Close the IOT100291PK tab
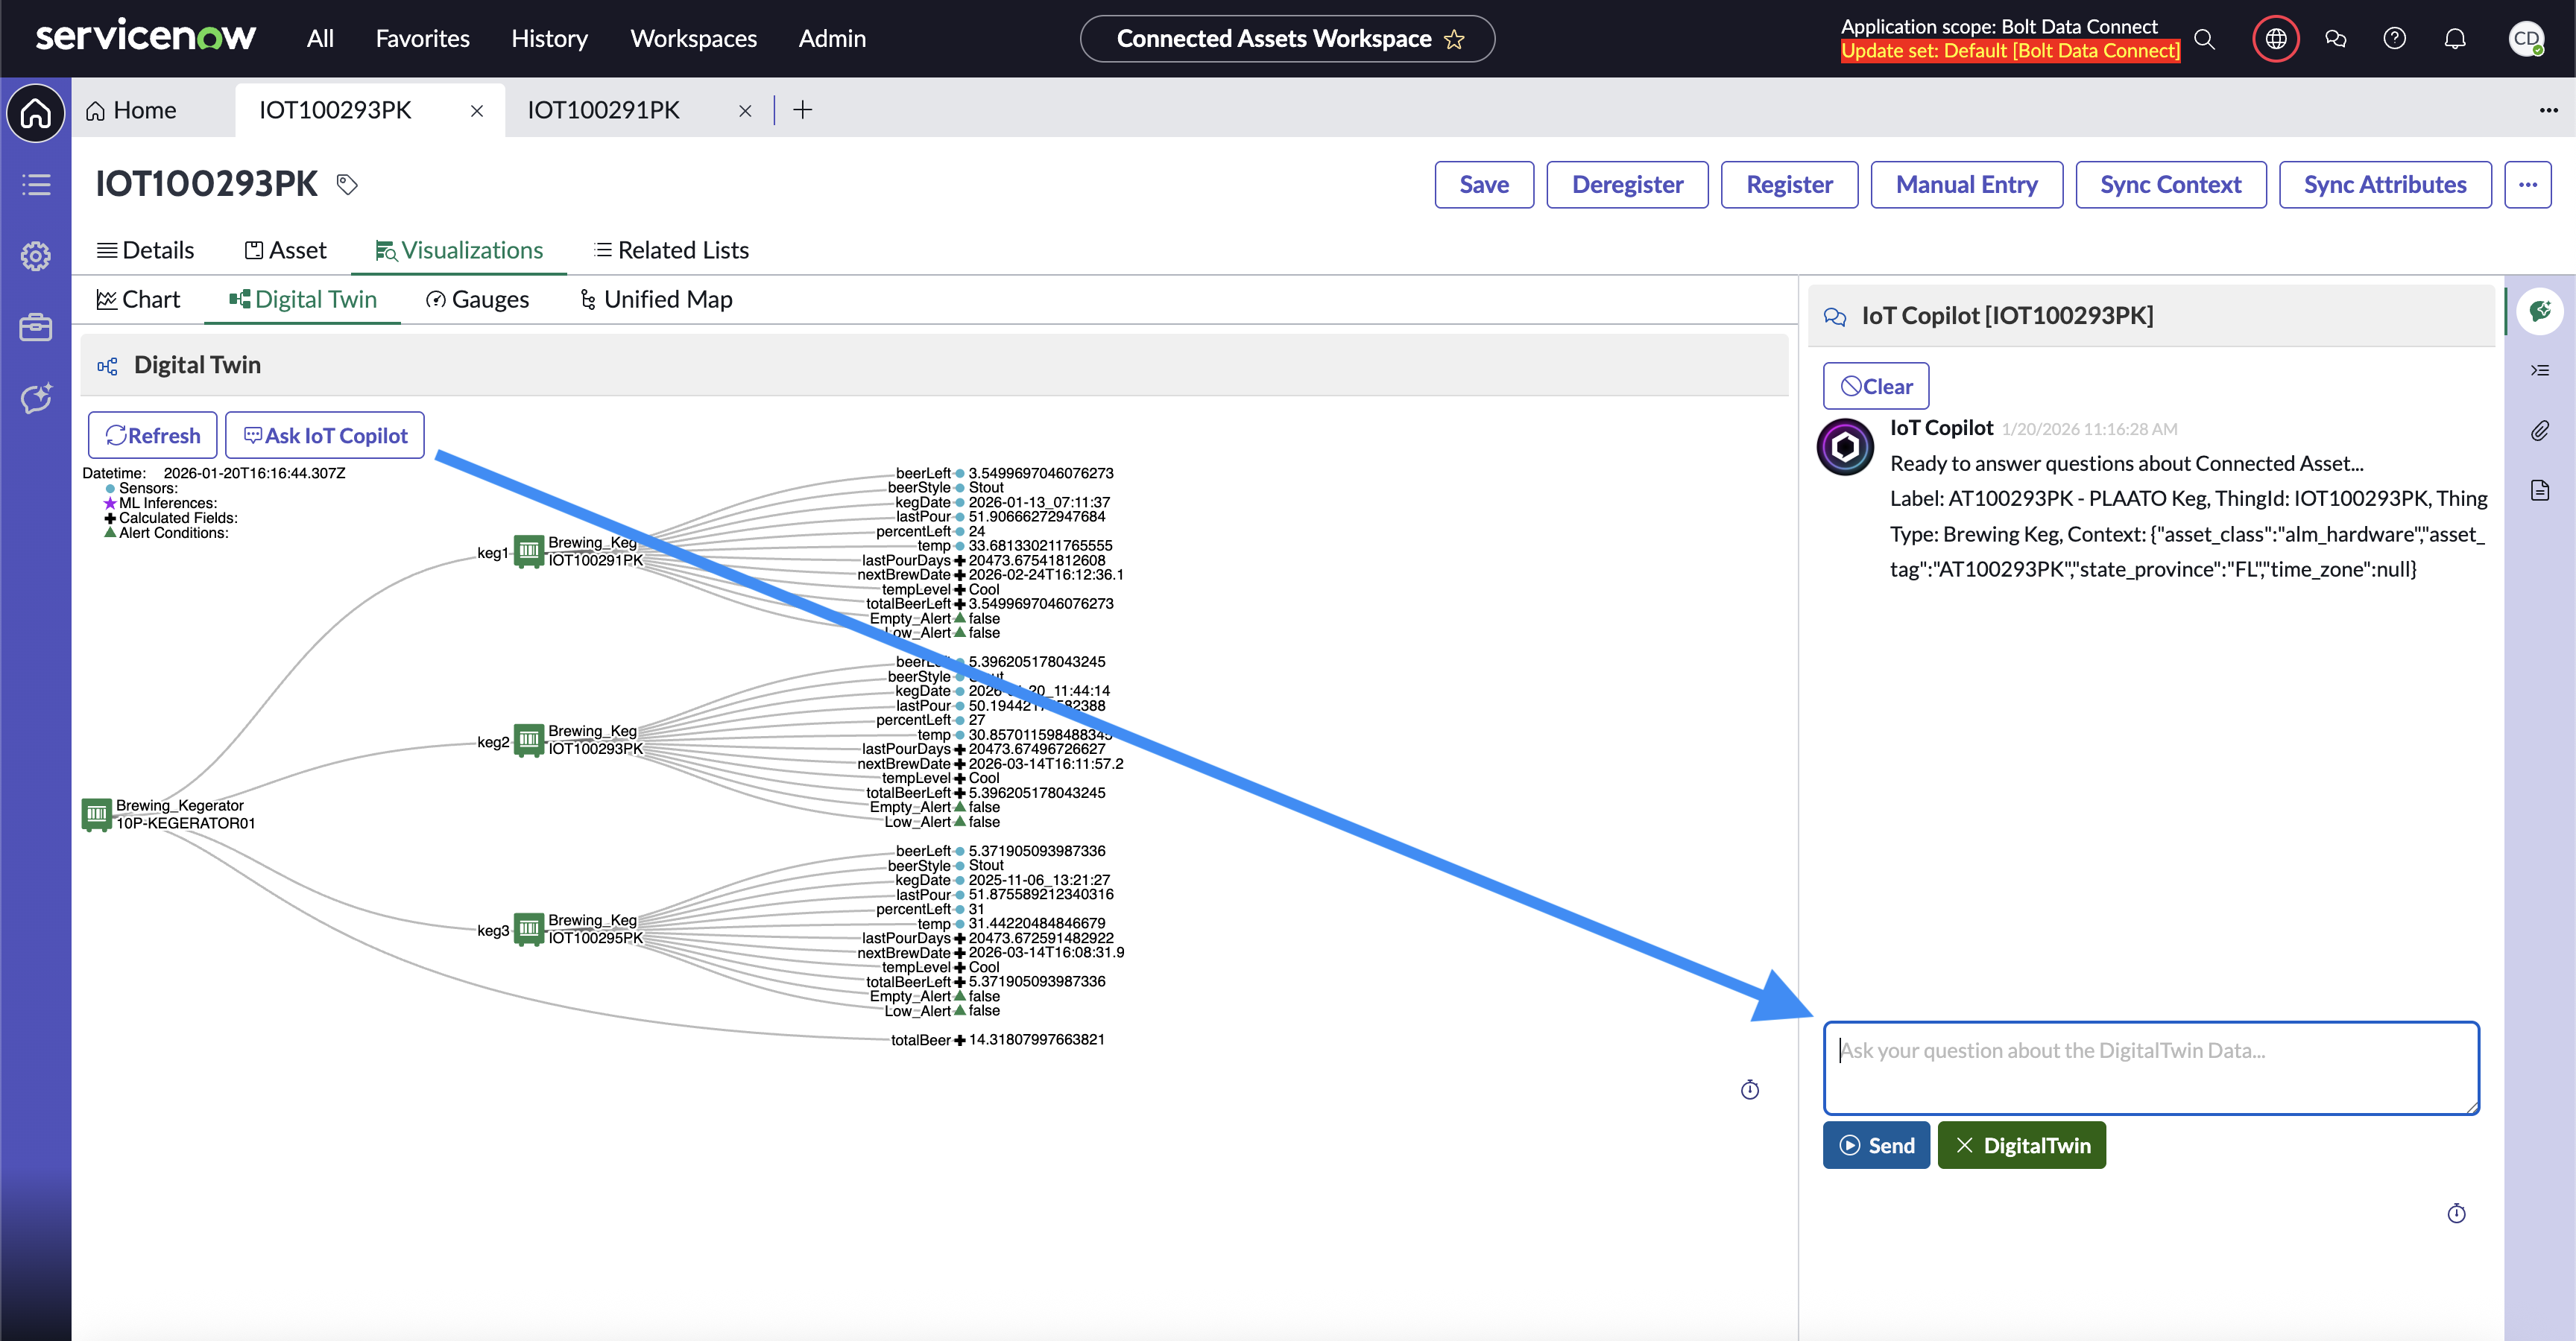Screen dimensions: 2576x1341 tap(745, 111)
